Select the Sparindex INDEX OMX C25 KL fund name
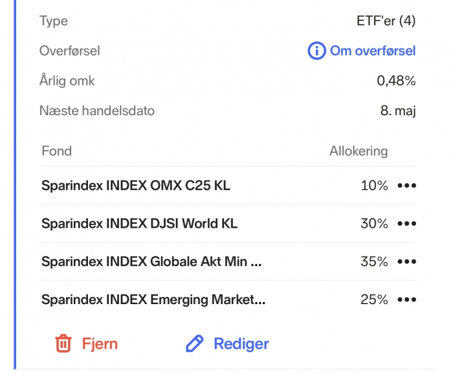 coord(136,186)
